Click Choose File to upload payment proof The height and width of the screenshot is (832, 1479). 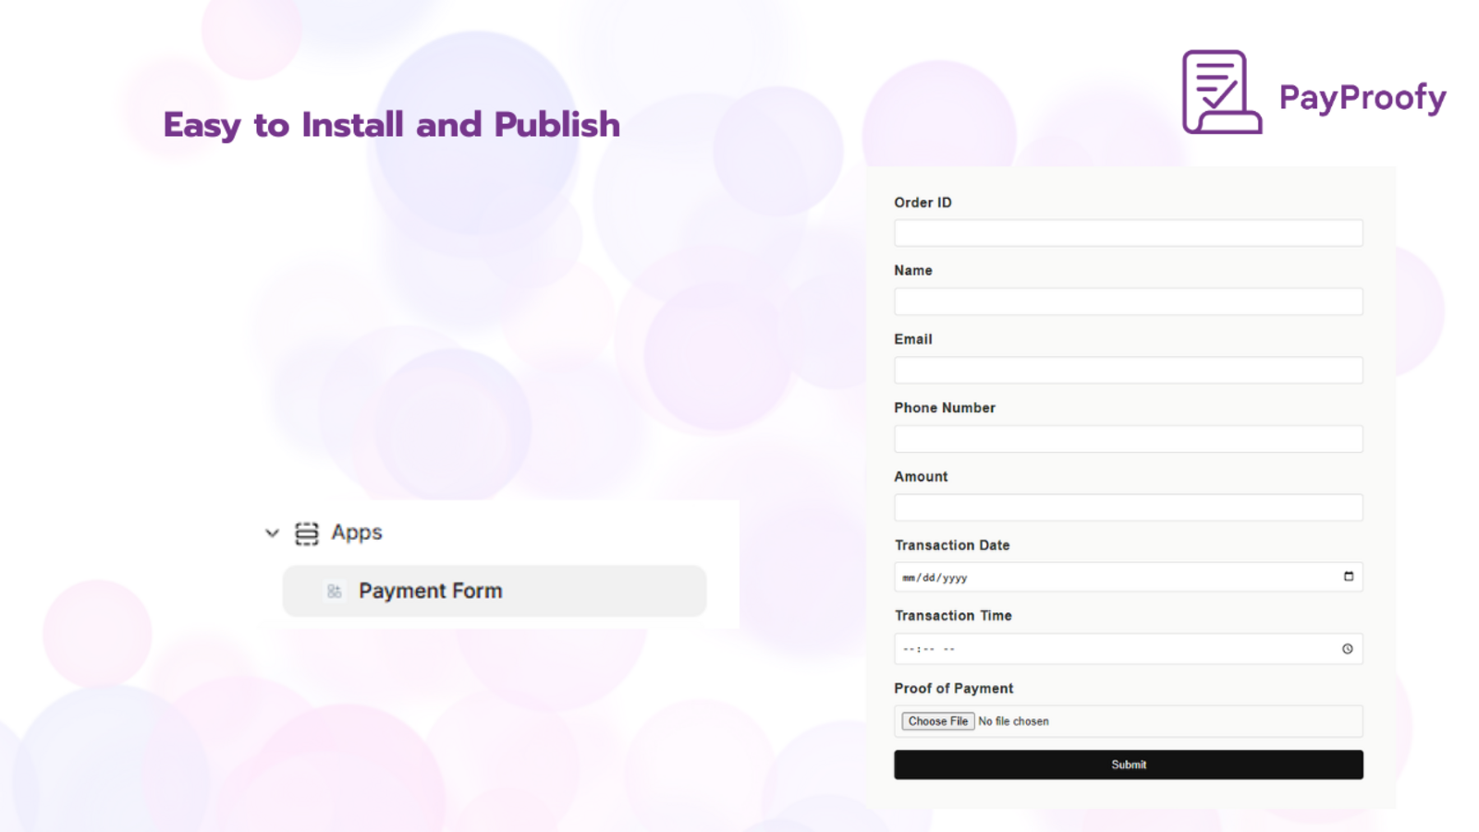[936, 721]
